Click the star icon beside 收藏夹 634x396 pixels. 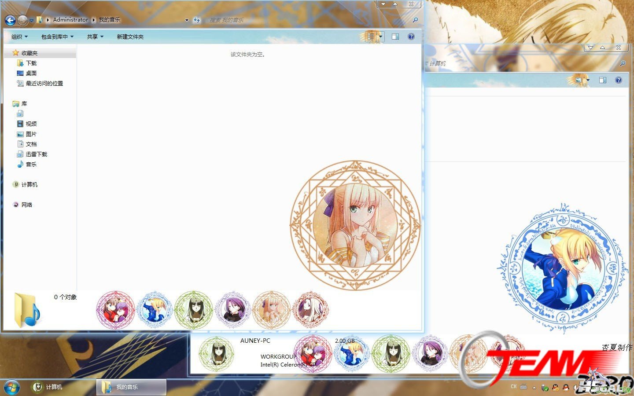click(15, 53)
